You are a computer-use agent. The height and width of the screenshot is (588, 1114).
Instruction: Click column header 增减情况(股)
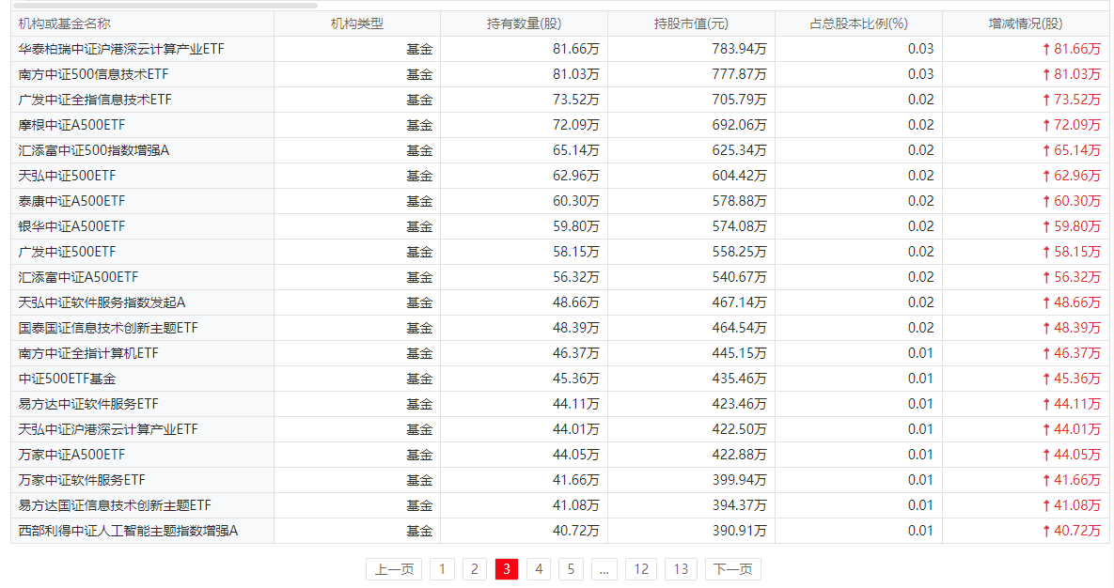click(1026, 23)
